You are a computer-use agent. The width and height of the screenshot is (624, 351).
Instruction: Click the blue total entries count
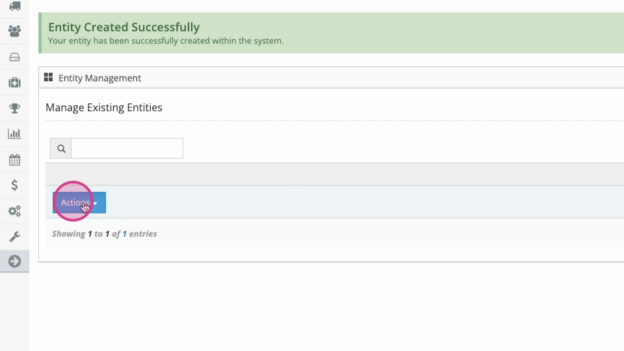point(125,233)
